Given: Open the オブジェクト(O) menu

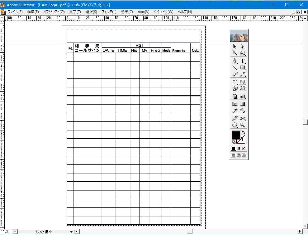Looking at the screenshot, I should click(54, 12).
